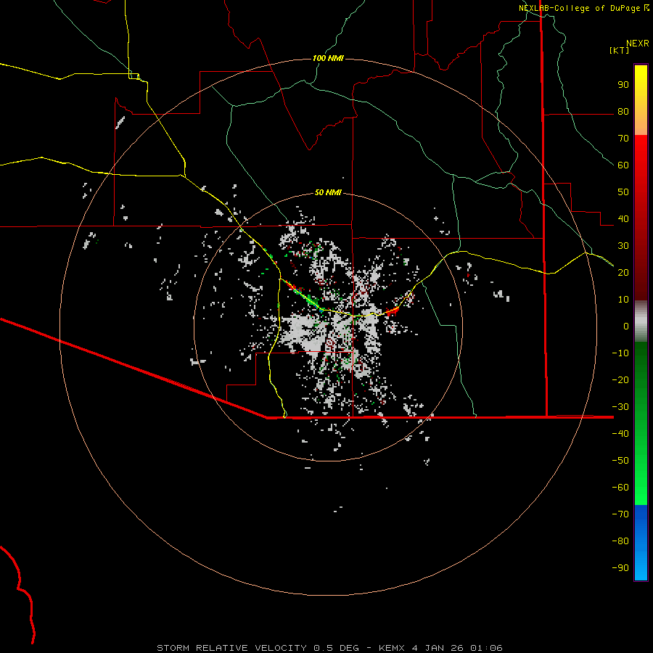653x653 pixels.
Task: Click the -30 value on the velocity scale
Action: pyautogui.click(x=620, y=407)
